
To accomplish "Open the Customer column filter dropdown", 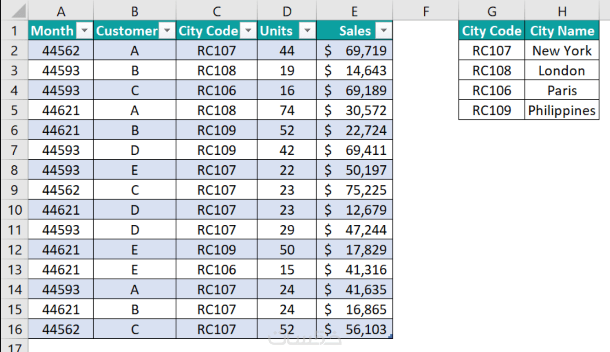I will (x=167, y=31).
